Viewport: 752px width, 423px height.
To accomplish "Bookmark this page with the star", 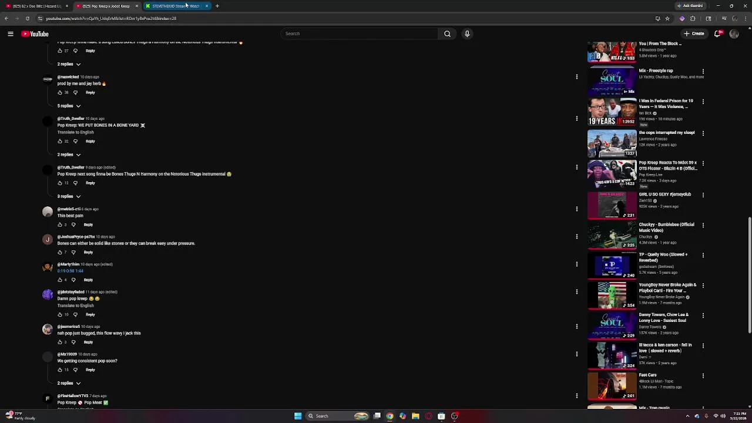I will click(667, 18).
